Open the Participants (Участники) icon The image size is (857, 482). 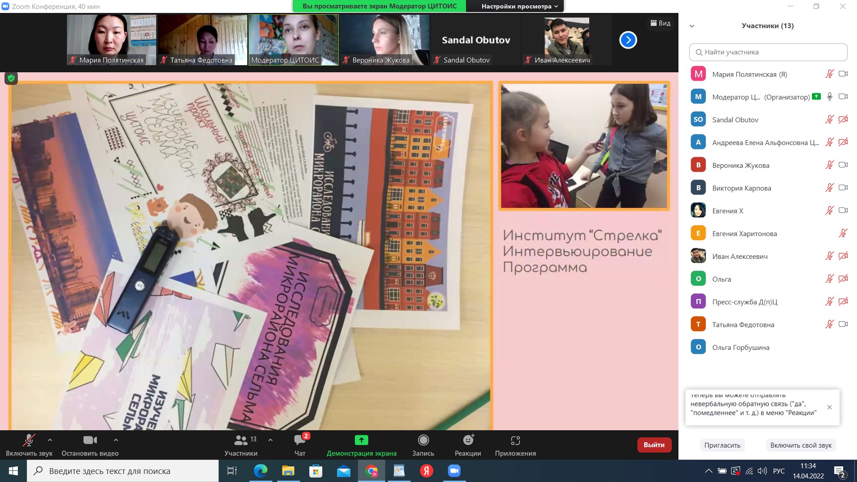coord(241,440)
